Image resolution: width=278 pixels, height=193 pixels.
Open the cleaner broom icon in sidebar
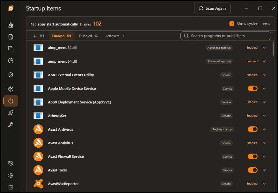pyautogui.click(x=11, y=25)
